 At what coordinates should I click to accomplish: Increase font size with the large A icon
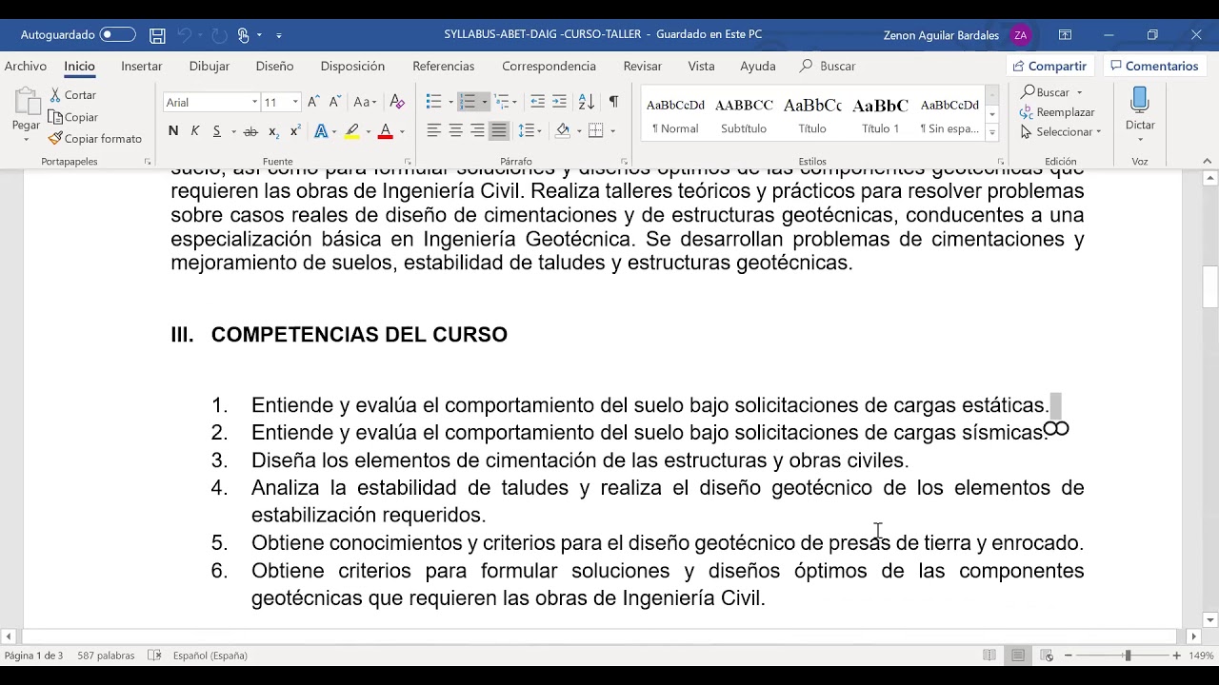pyautogui.click(x=313, y=102)
